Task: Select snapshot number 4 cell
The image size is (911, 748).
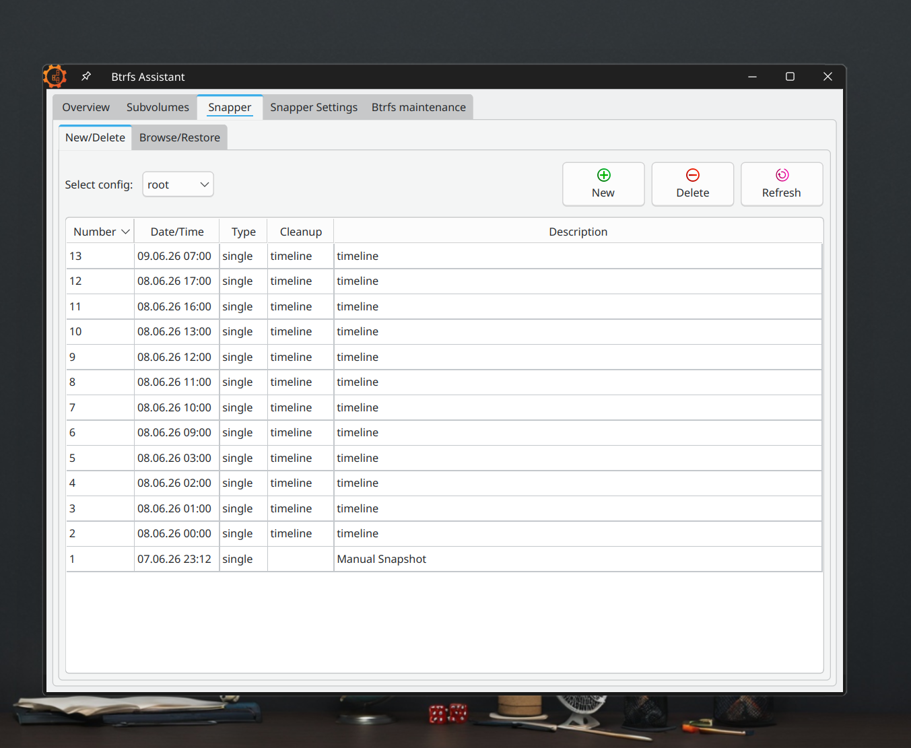Action: click(x=100, y=483)
